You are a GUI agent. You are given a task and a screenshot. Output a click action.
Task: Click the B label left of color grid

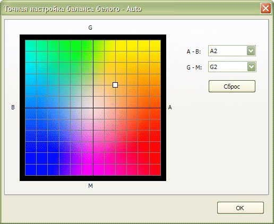tap(13, 107)
